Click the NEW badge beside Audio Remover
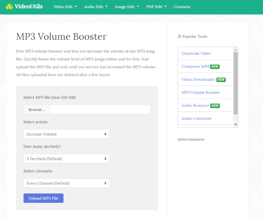Viewport: 263px width, 220px height. click(215, 105)
